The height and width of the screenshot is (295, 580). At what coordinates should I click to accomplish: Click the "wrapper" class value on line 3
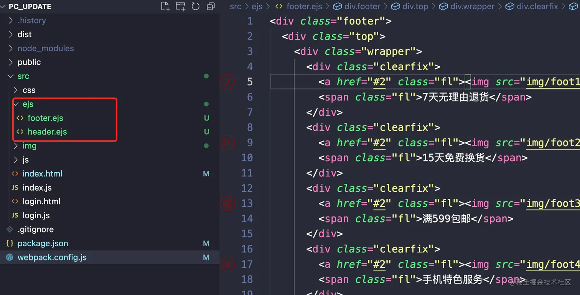[x=389, y=51]
